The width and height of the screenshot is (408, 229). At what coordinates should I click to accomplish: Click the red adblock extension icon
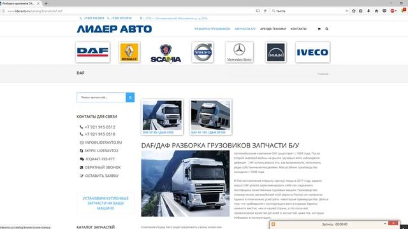393,11
